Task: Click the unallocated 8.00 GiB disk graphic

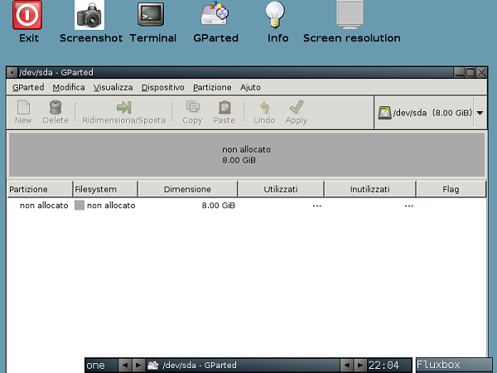Action: [x=246, y=154]
